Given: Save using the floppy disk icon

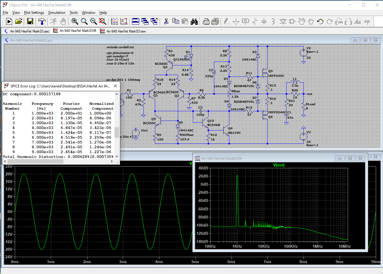Looking at the screenshot, I should click(30, 21).
